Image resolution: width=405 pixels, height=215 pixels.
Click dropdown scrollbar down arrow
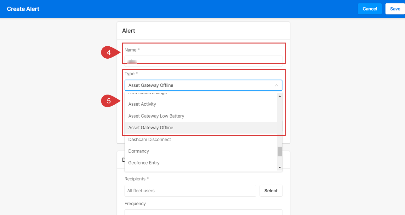click(280, 168)
